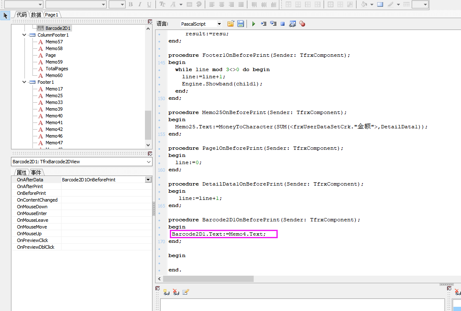Viewport: 461px width, 311px height.
Task: Open the font name dropdown
Action: click(103, 4)
